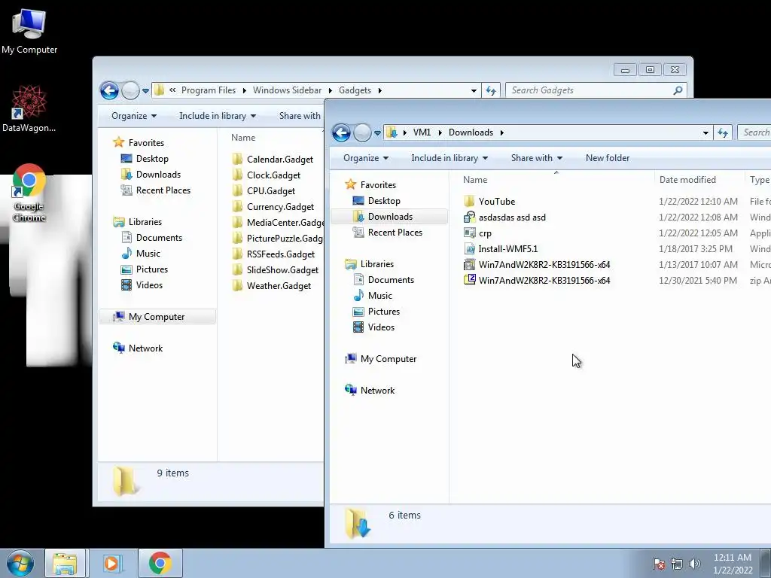Open Include in library menu in Downloads window
Viewport: 771px width, 578px height.
449,158
